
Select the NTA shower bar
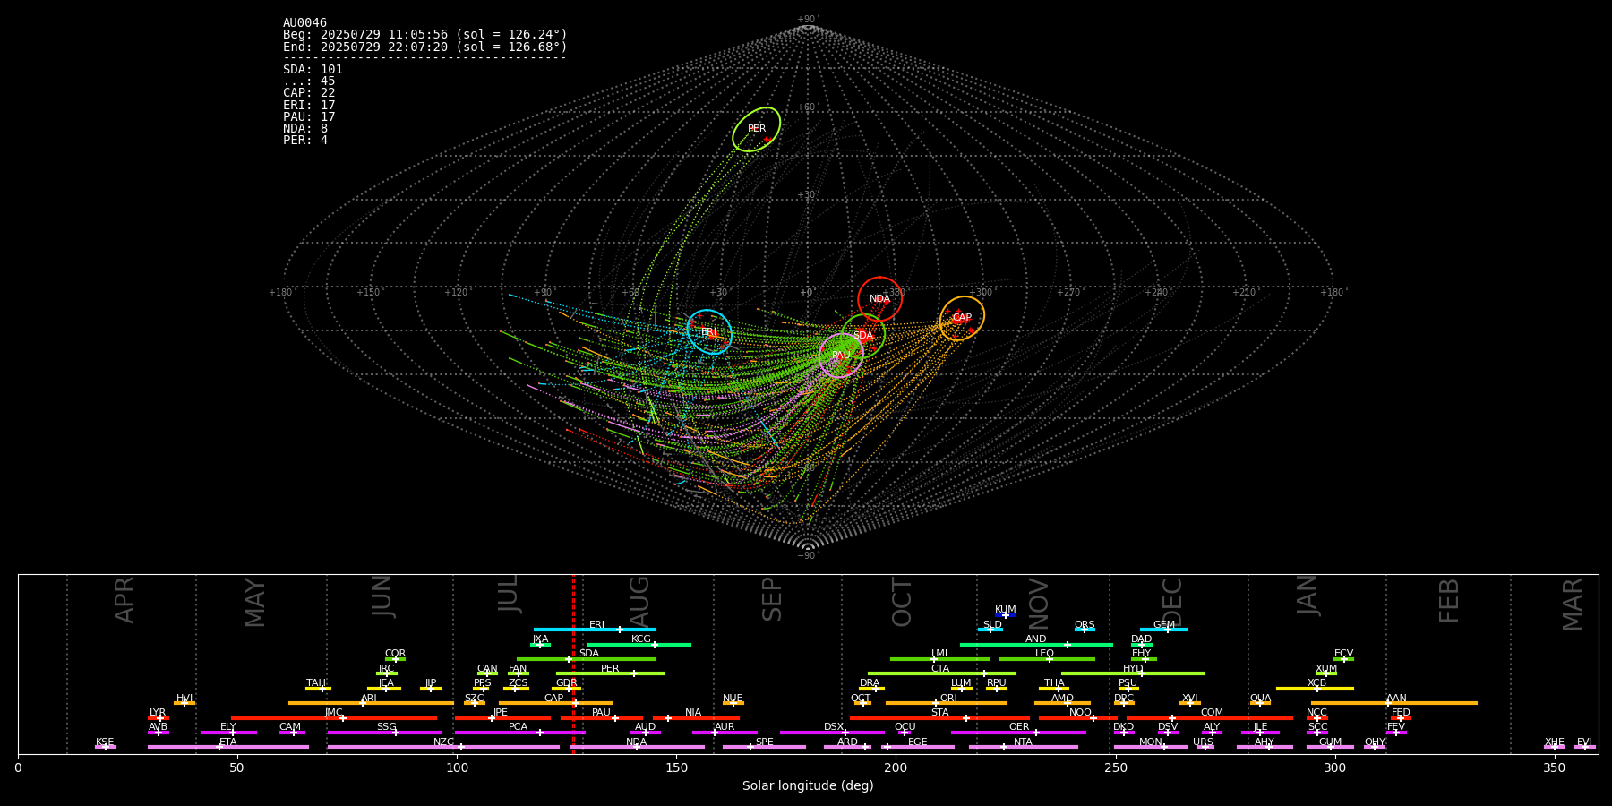point(1023,747)
